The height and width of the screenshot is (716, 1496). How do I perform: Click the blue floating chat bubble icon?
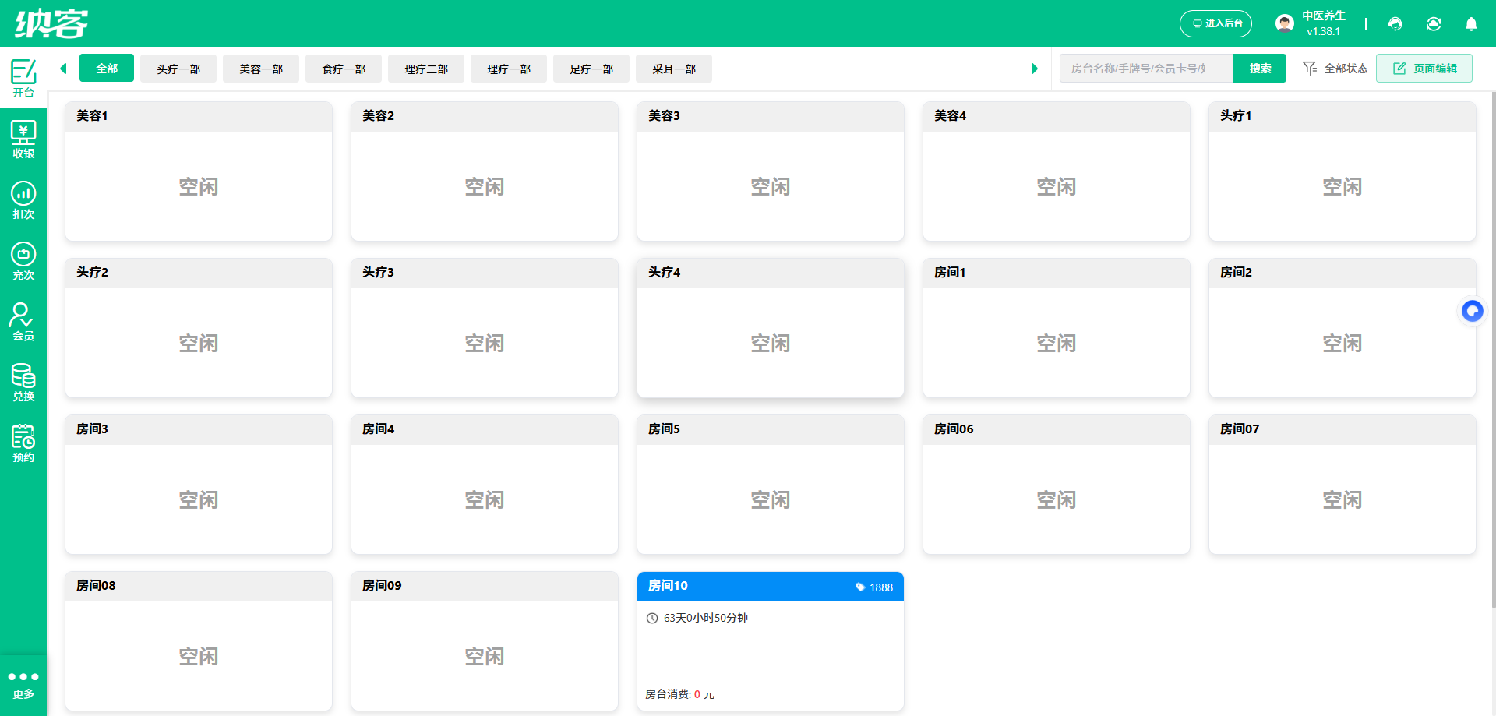[1473, 312]
